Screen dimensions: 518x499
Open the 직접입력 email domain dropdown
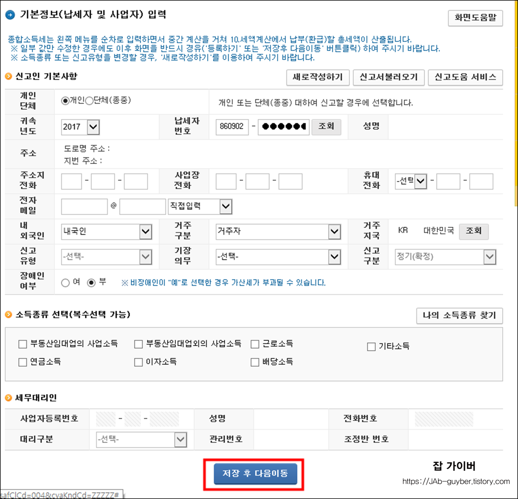(200, 207)
